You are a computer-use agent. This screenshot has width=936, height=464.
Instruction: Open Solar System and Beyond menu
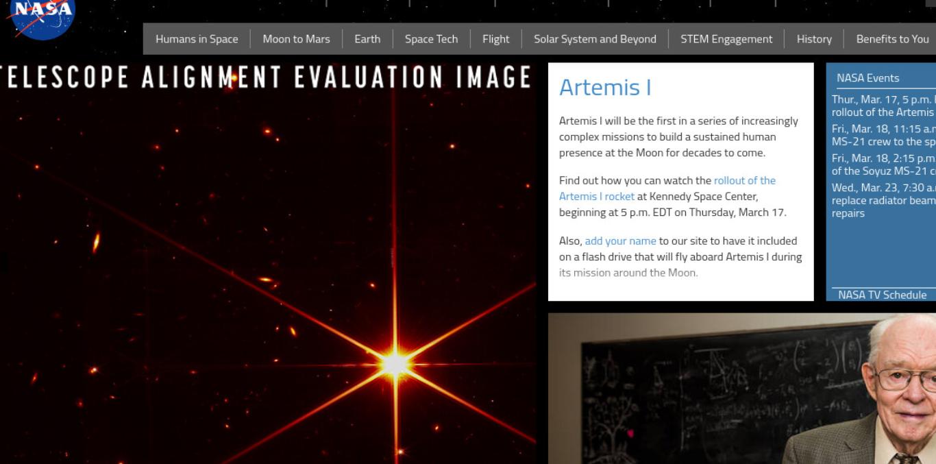pyautogui.click(x=595, y=39)
